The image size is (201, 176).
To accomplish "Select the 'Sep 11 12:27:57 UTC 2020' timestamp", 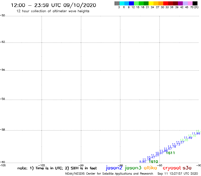I will (178, 174).
